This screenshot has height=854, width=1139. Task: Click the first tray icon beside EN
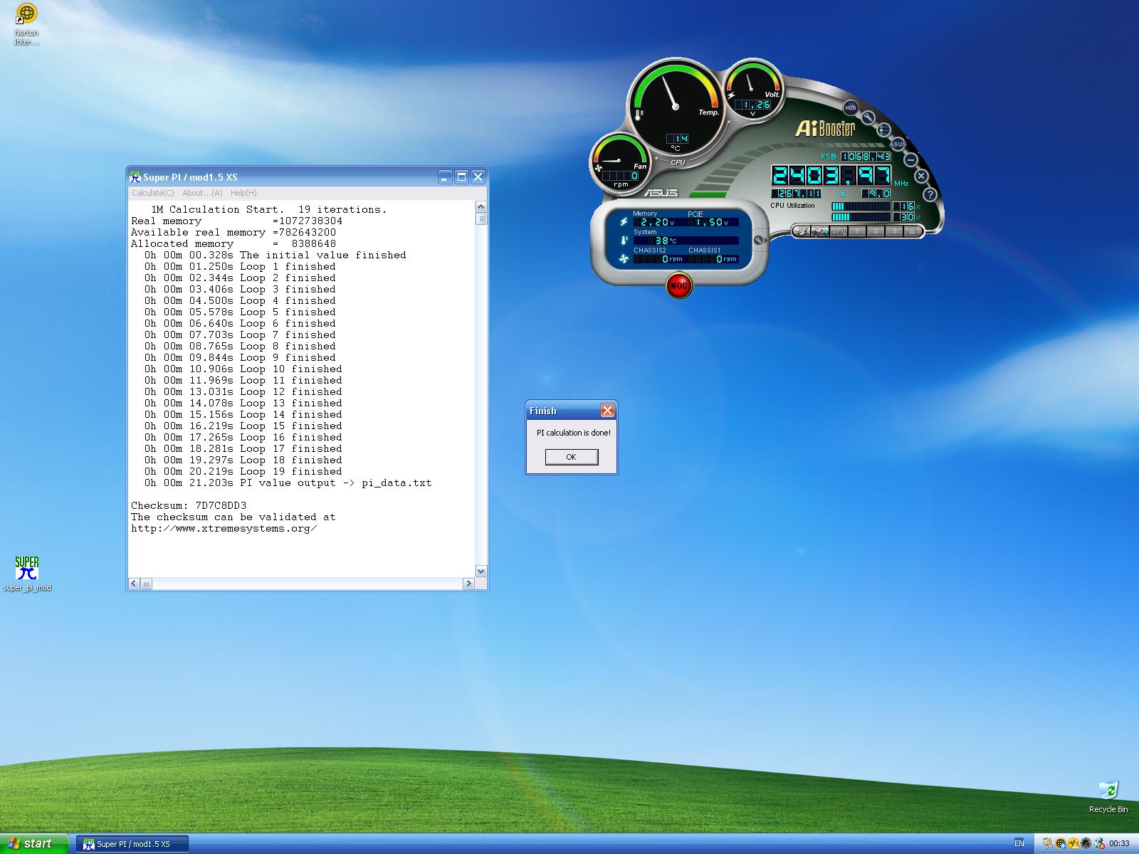click(1048, 843)
